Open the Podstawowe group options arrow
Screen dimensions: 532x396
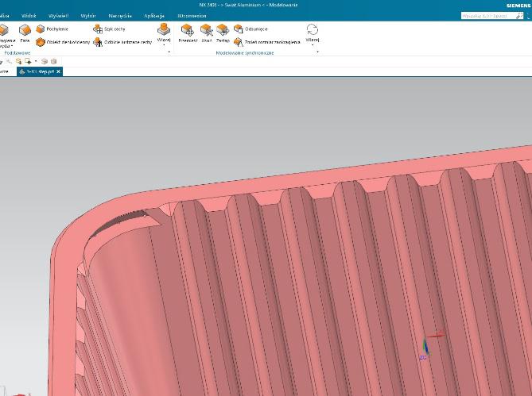point(169,52)
